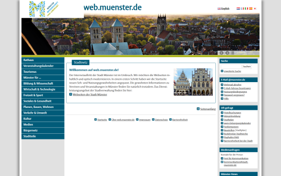The height and width of the screenshot is (176, 281).
Task: Open Freizeit & Sport section
Action: 43,95
